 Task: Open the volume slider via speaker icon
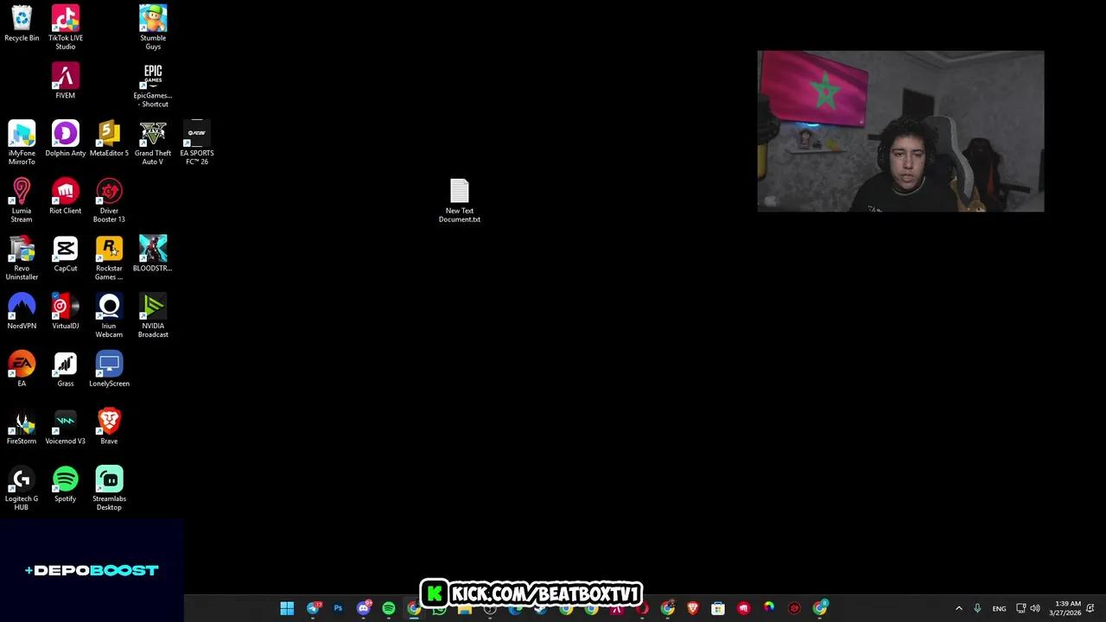click(1035, 608)
